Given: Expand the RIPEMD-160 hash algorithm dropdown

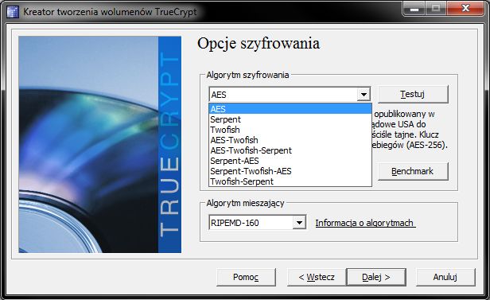Looking at the screenshot, I should [x=299, y=223].
